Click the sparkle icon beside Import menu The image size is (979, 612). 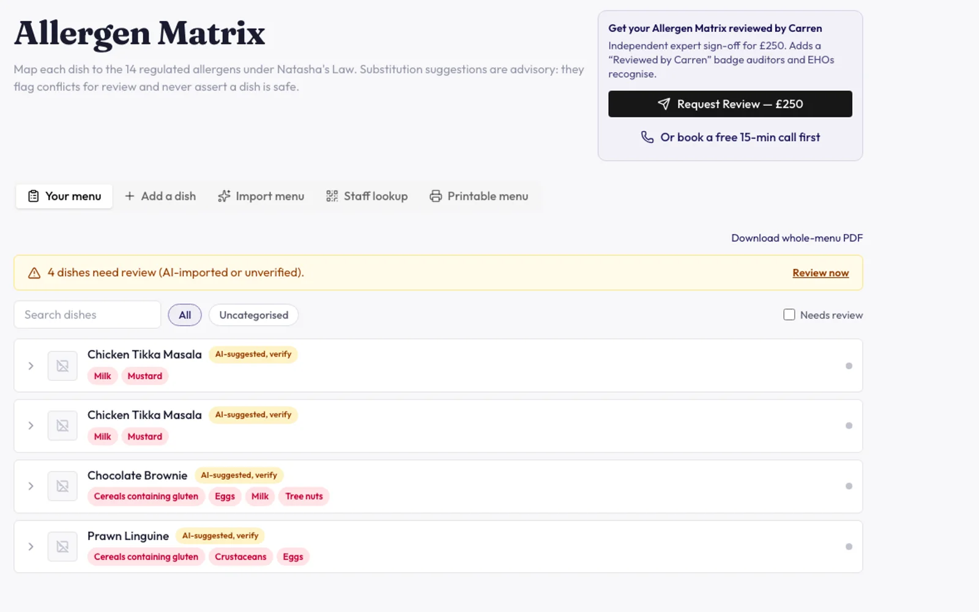tap(224, 196)
